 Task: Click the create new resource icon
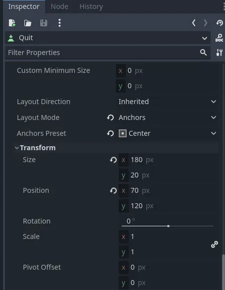[12, 23]
